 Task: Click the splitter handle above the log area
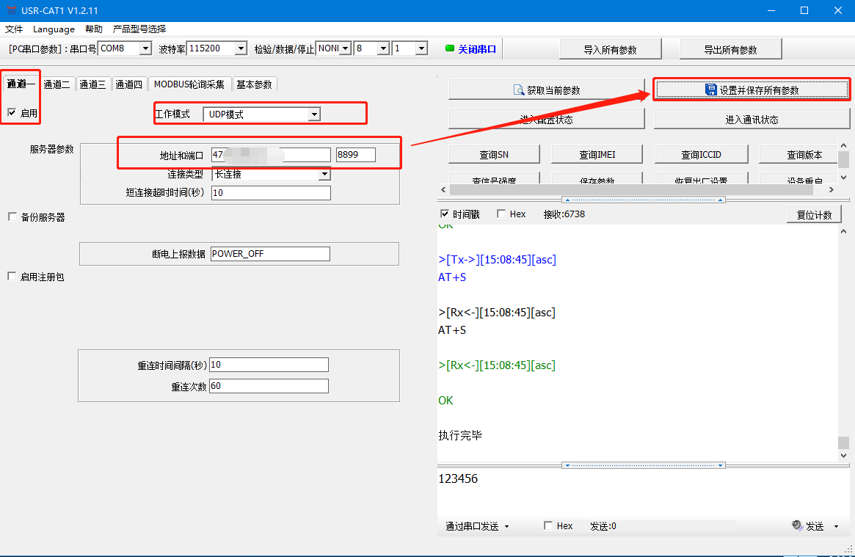coord(644,200)
